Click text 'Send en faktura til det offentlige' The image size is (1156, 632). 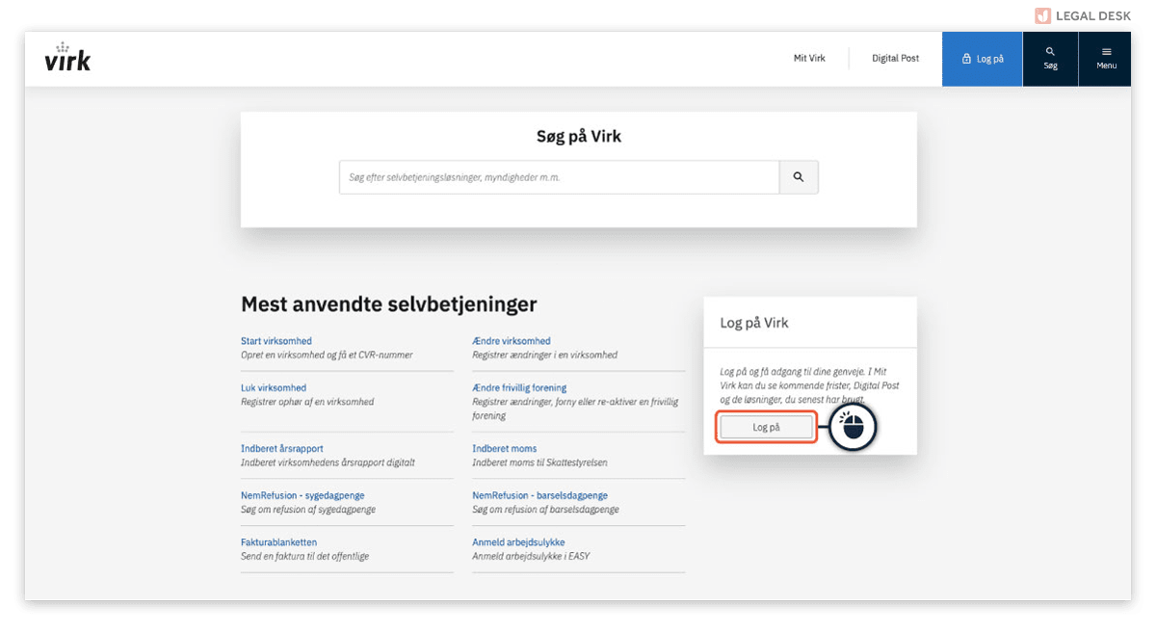(305, 556)
